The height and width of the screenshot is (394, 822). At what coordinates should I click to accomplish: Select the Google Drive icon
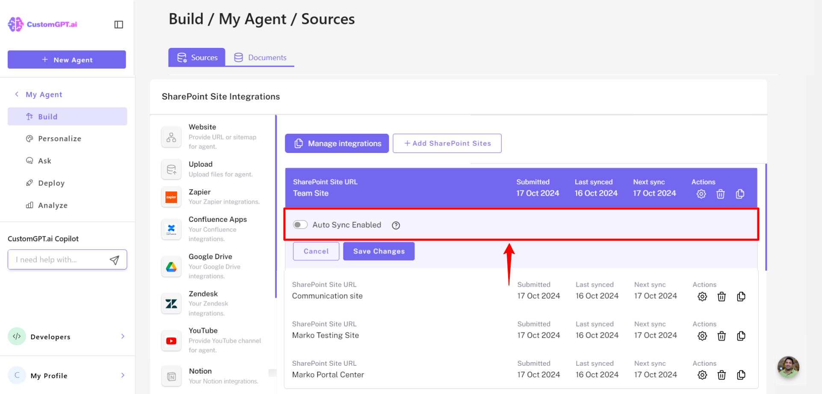171,267
